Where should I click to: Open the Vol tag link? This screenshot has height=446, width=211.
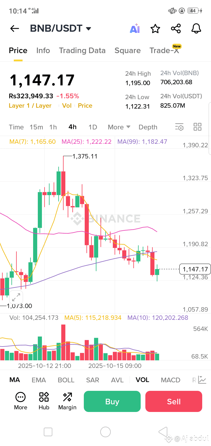[67, 106]
